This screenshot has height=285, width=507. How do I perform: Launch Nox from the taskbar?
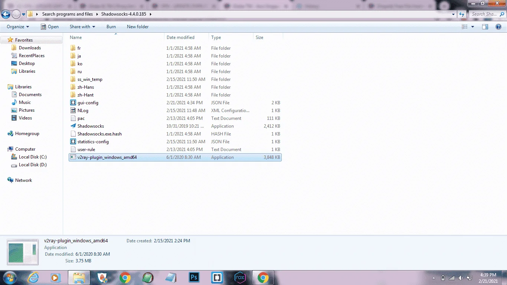240,278
